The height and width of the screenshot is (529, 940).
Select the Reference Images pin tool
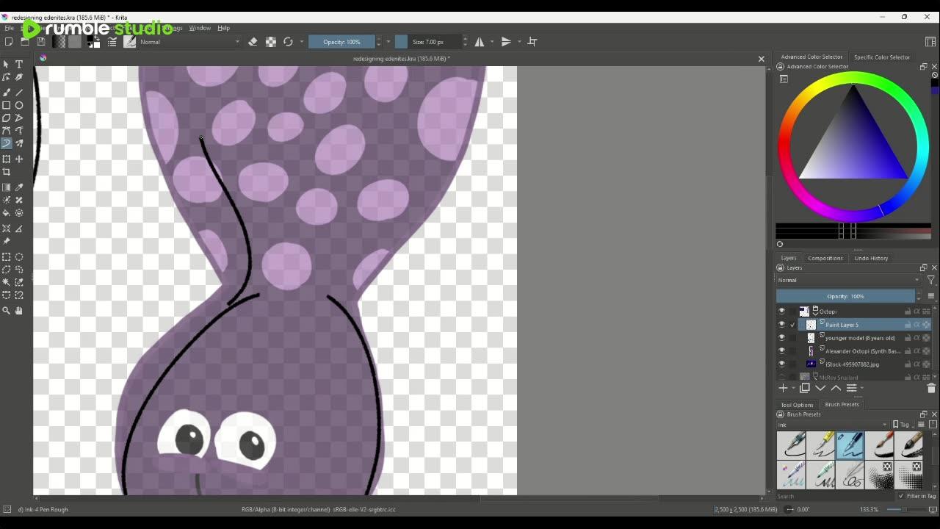point(7,241)
